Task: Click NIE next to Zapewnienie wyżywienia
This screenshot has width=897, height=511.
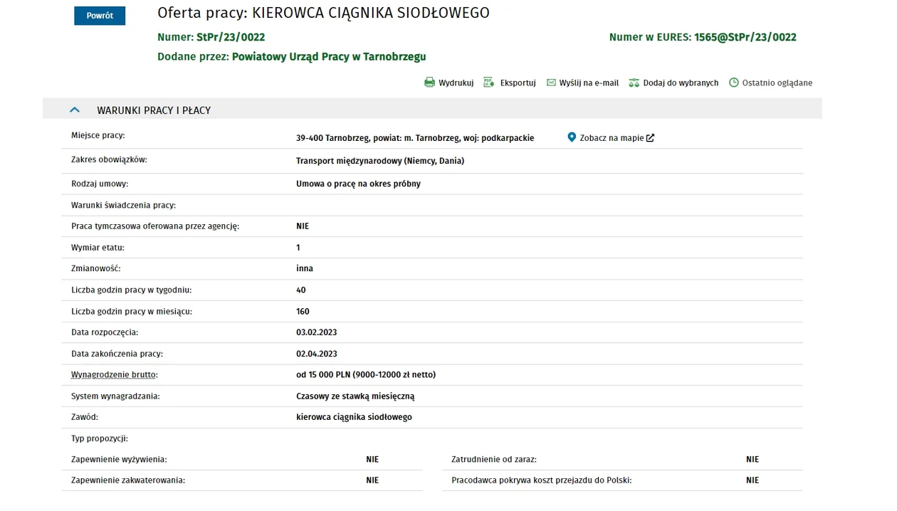Action: [x=372, y=460]
